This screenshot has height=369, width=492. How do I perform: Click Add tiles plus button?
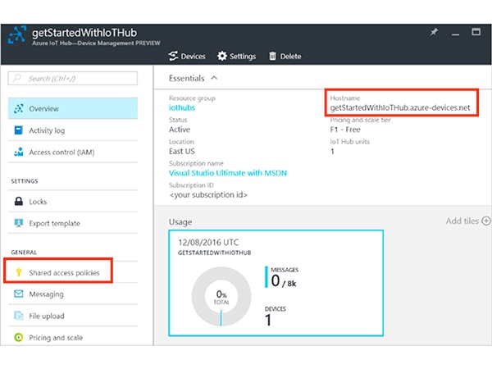click(x=485, y=221)
